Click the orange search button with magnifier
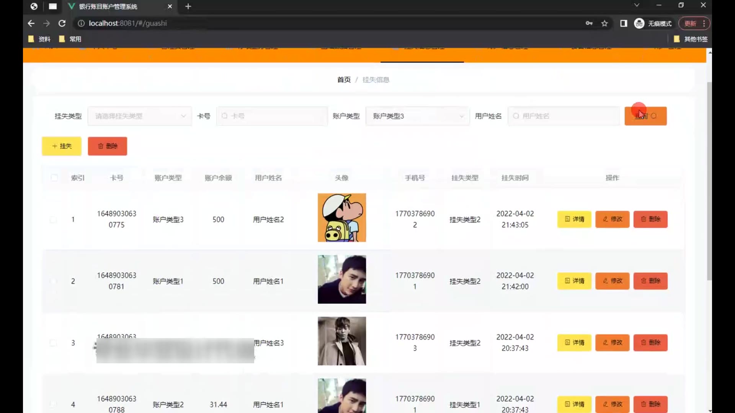 tap(645, 116)
